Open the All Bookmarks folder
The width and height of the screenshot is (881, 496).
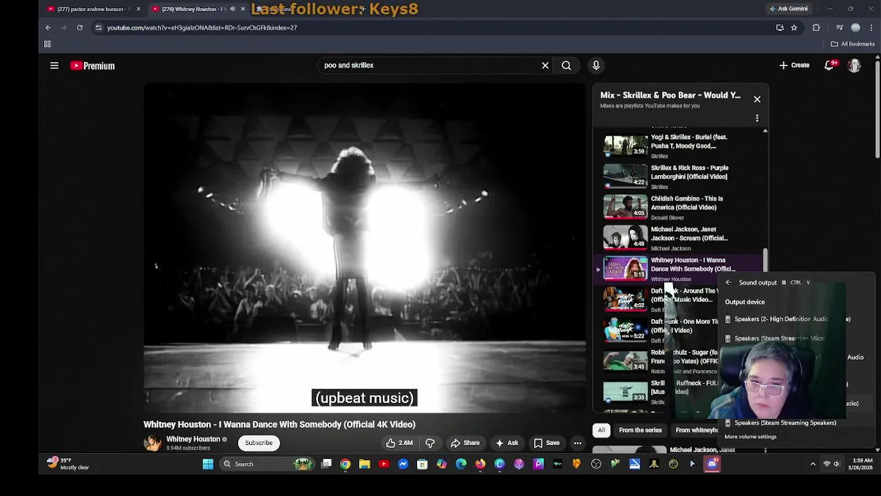coord(853,44)
